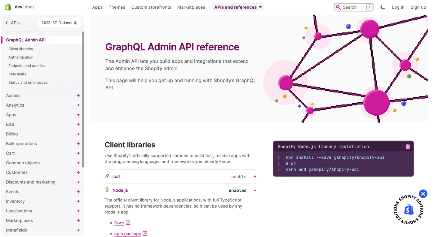Image resolution: width=434 pixels, height=237 pixels.
Task: Open Status and error codes item
Action: [x=28, y=83]
